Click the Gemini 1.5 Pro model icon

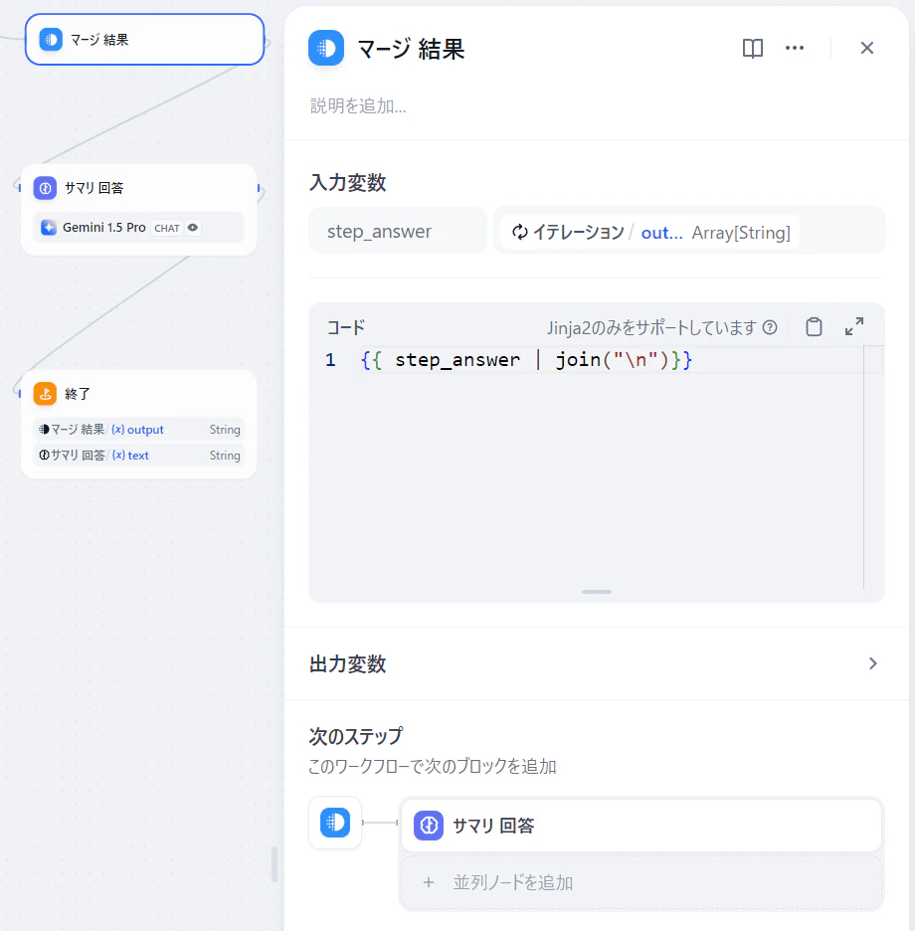click(49, 228)
